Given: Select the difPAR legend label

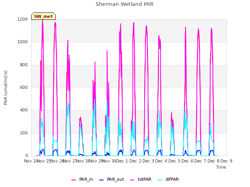Looking at the screenshot, I should [172, 179].
